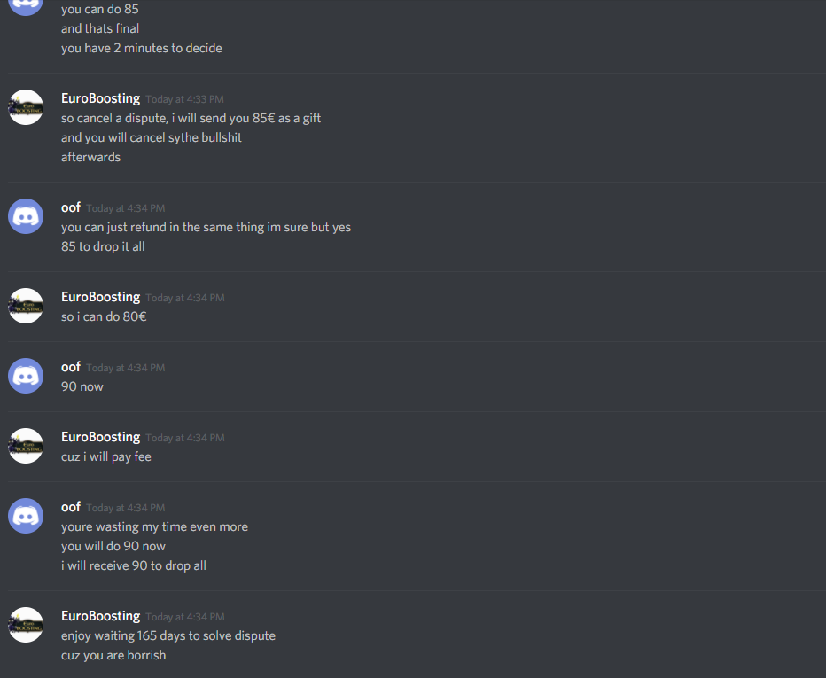This screenshot has width=826, height=678.
Task: Click message 'and you will cancel sythe bullshit'
Action: (152, 137)
